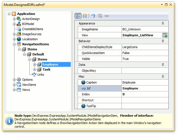Collapse the NavigationItems node
This screenshot has width=178, height=135.
(x=14, y=44)
